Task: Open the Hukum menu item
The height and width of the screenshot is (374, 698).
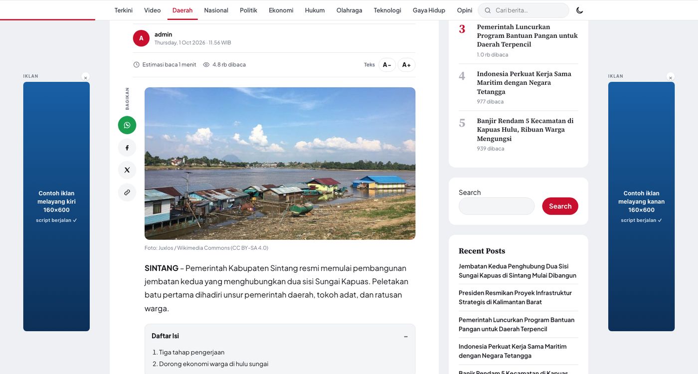Action: [315, 10]
